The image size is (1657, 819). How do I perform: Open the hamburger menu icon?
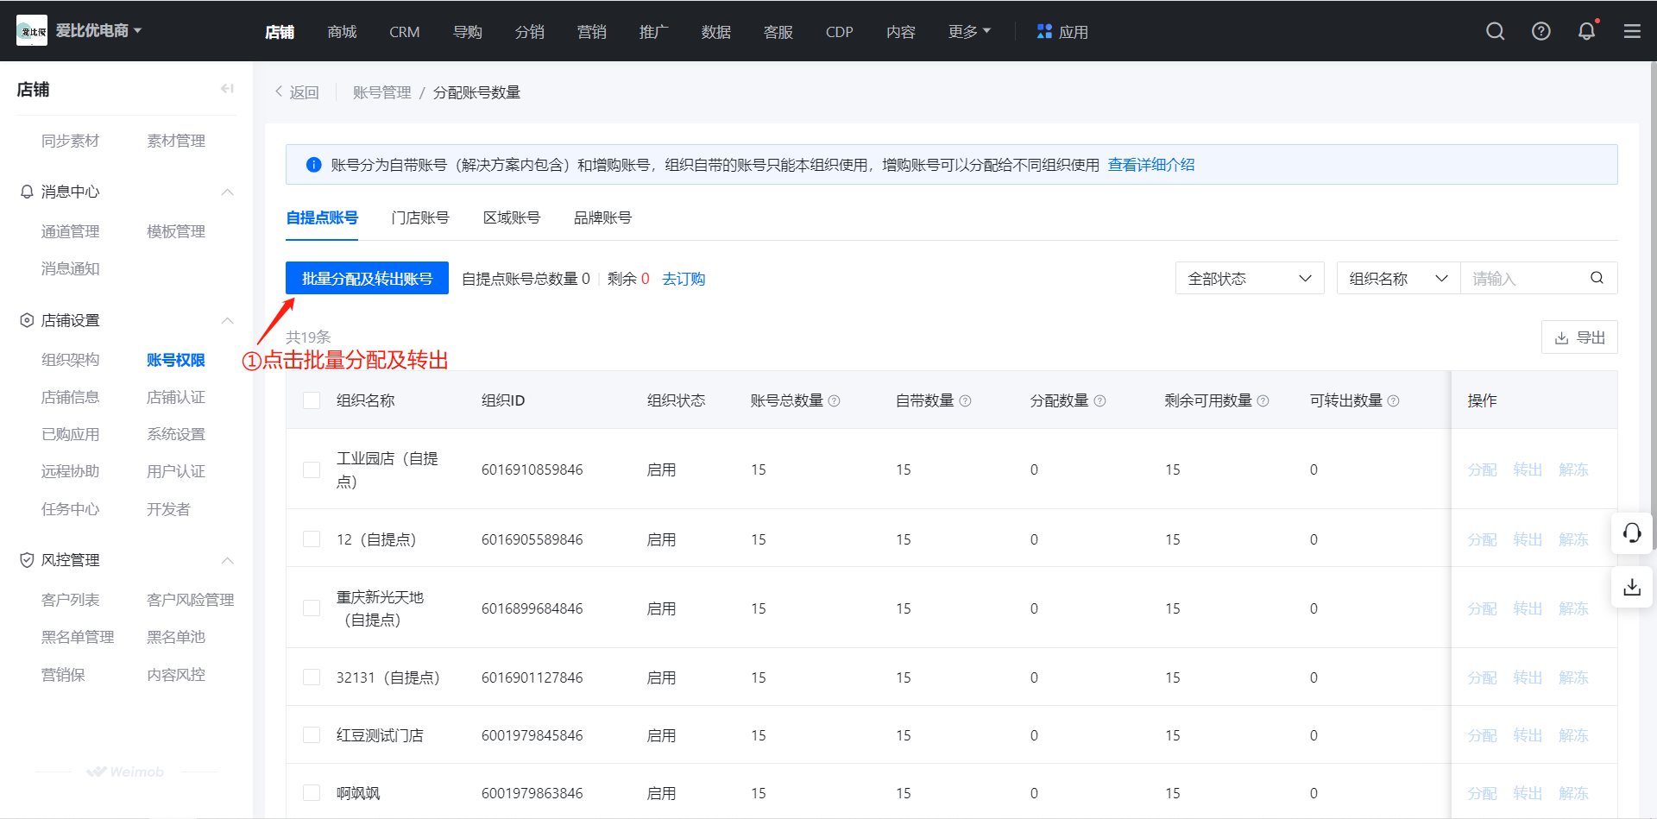[1632, 32]
